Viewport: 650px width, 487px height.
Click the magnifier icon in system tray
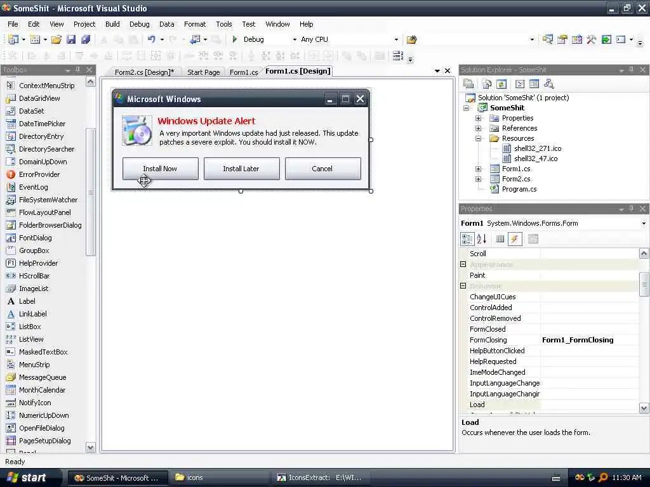pyautogui.click(x=603, y=477)
